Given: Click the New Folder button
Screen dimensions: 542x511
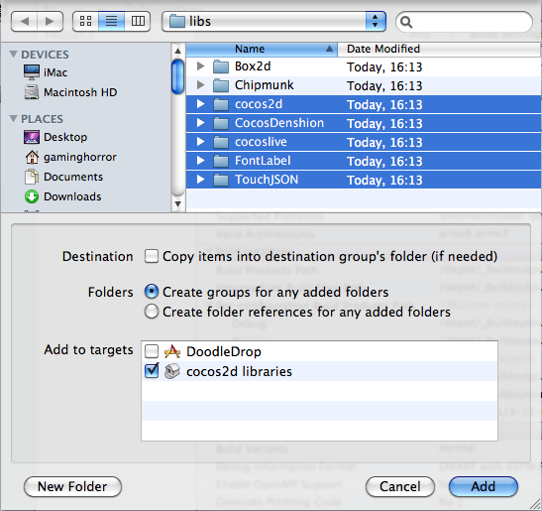Looking at the screenshot, I should 72,486.
